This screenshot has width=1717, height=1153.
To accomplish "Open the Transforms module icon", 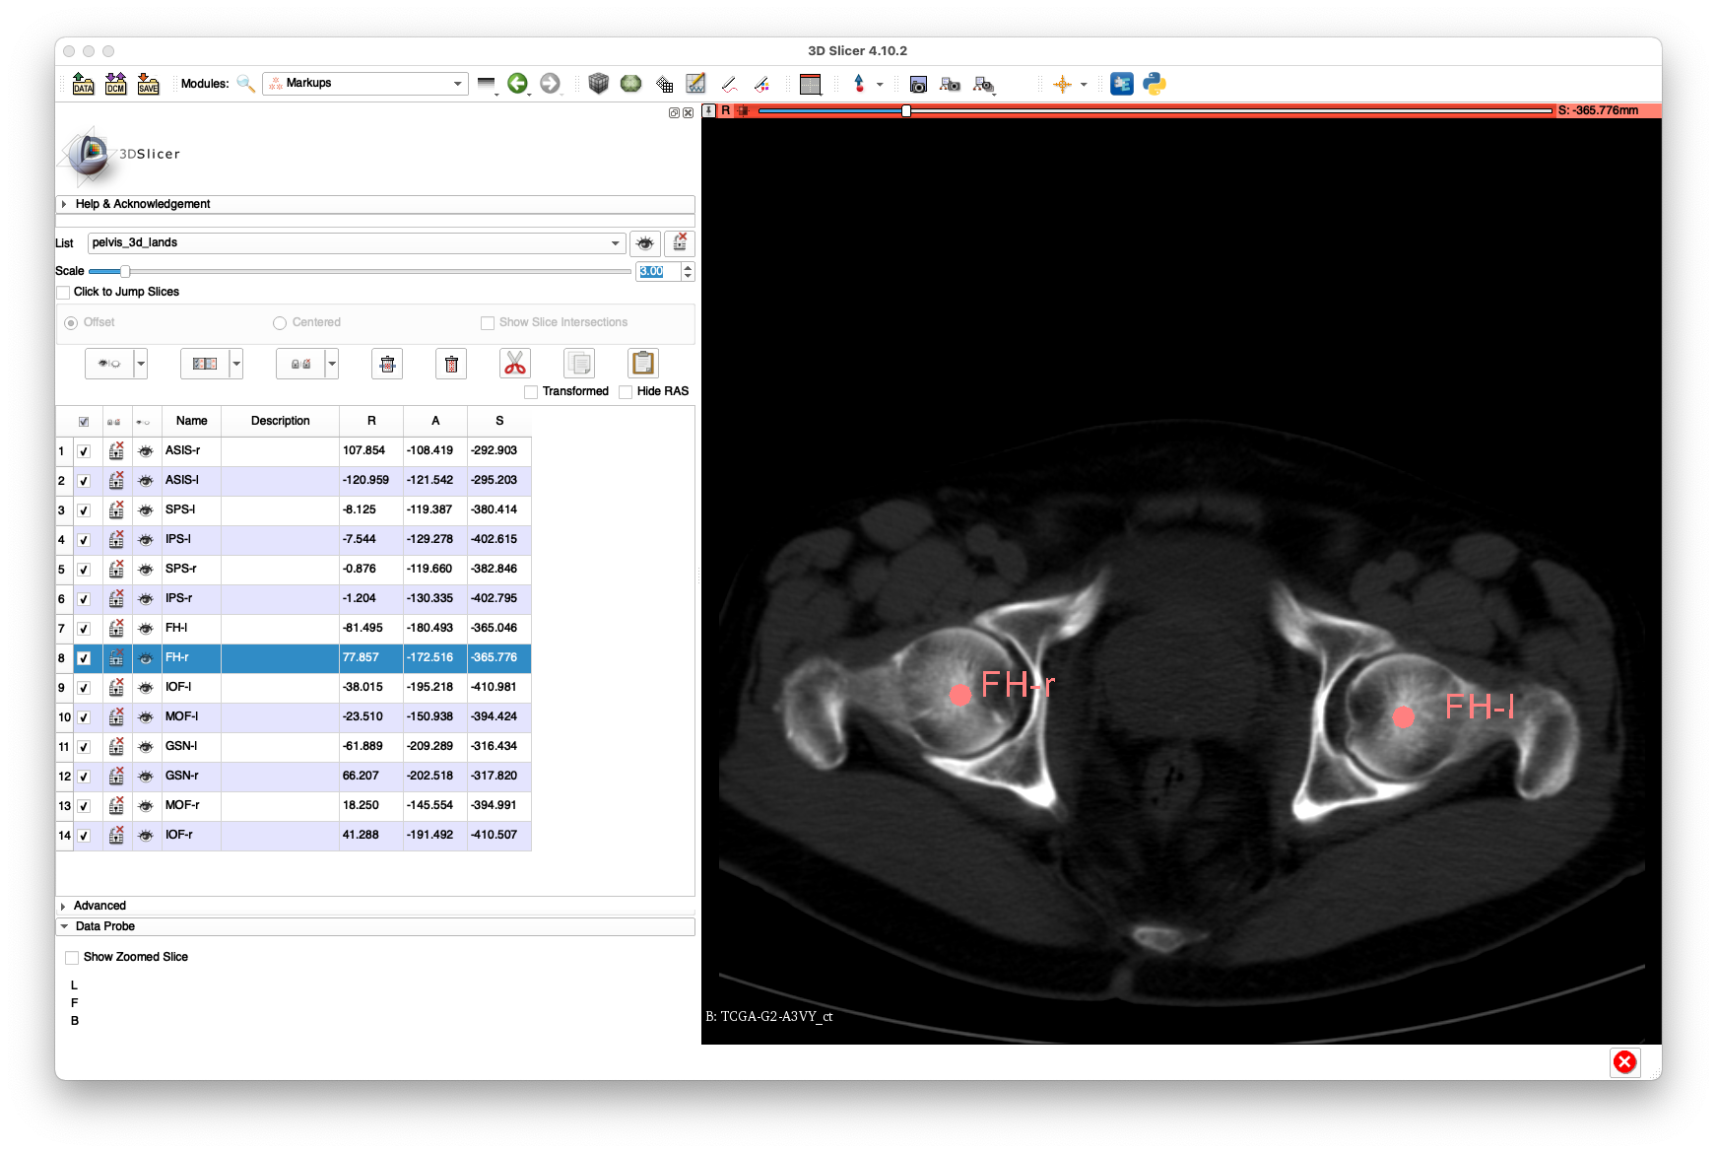I will click(x=665, y=84).
